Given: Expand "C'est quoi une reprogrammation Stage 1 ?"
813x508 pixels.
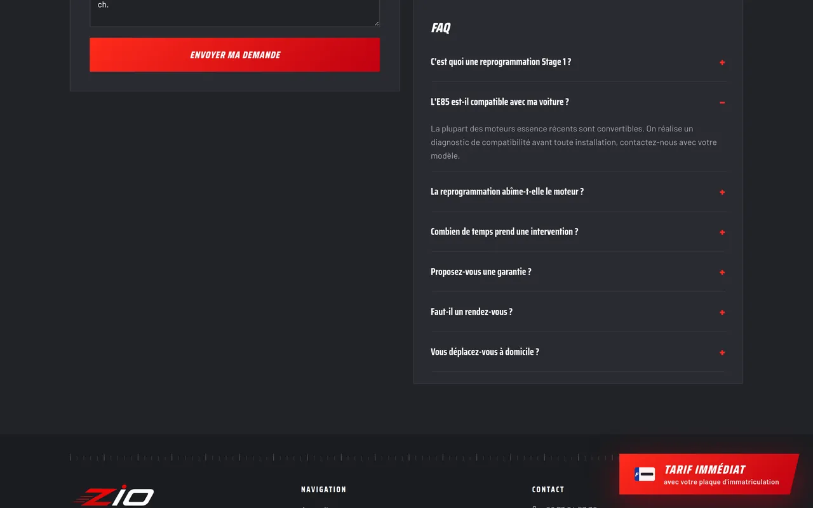Looking at the screenshot, I should (578, 62).
